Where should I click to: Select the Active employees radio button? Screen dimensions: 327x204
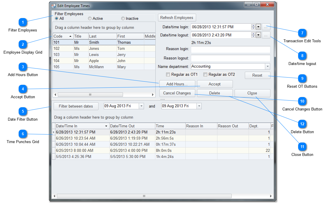click(x=90, y=19)
